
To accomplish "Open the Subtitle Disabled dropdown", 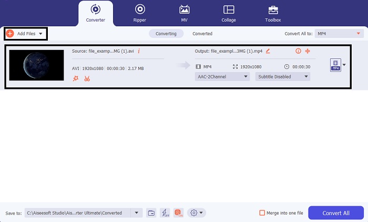I will [x=283, y=76].
